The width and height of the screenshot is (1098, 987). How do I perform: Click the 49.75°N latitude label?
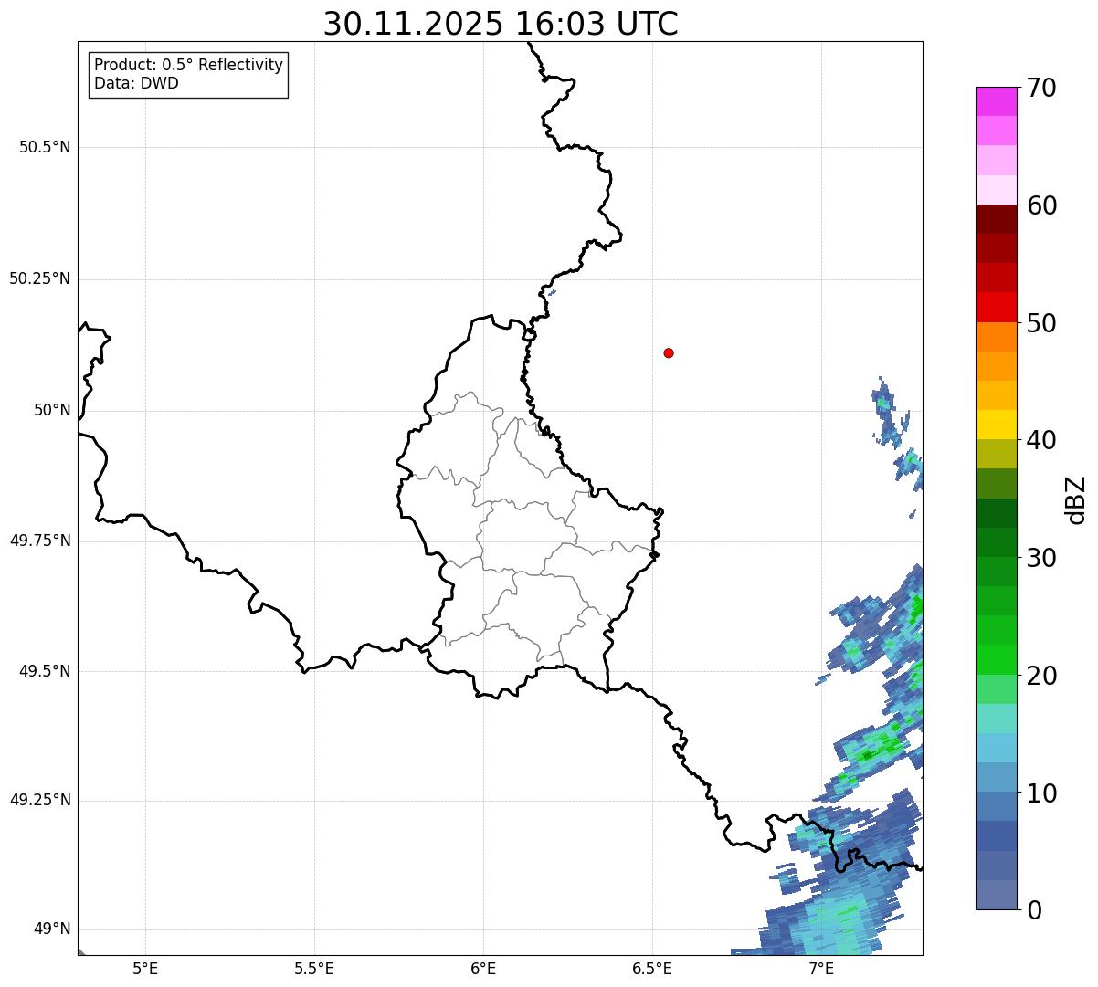pos(40,541)
